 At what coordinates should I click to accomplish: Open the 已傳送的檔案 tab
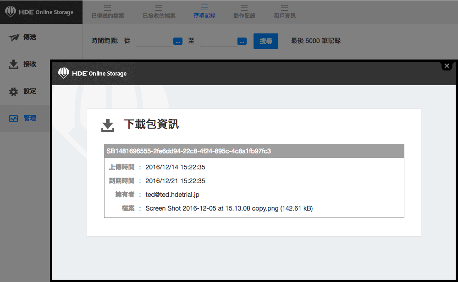(x=108, y=12)
